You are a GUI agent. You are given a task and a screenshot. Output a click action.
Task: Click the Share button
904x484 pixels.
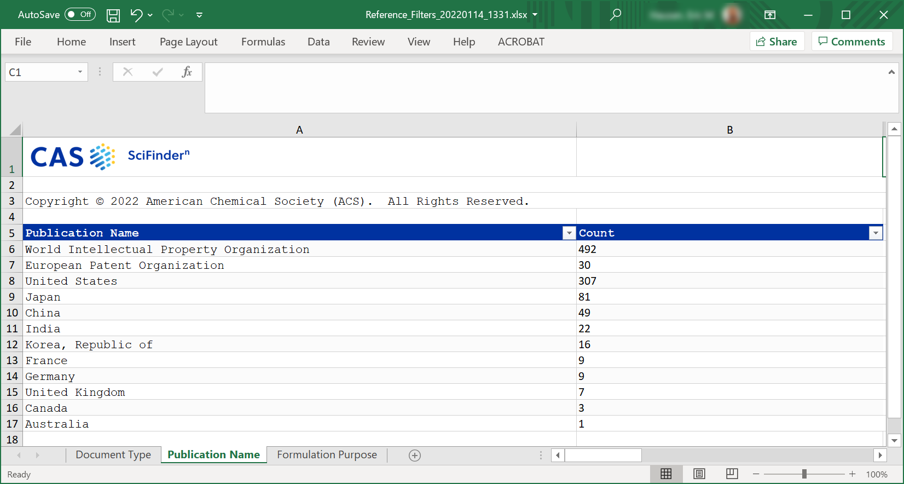[x=777, y=42]
